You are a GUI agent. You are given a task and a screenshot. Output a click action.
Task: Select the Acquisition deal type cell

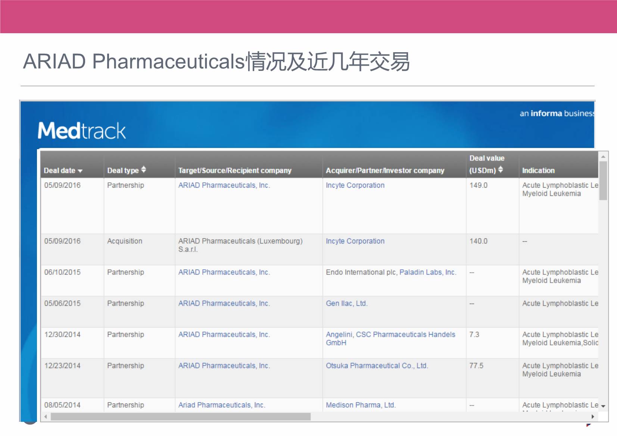139,250
